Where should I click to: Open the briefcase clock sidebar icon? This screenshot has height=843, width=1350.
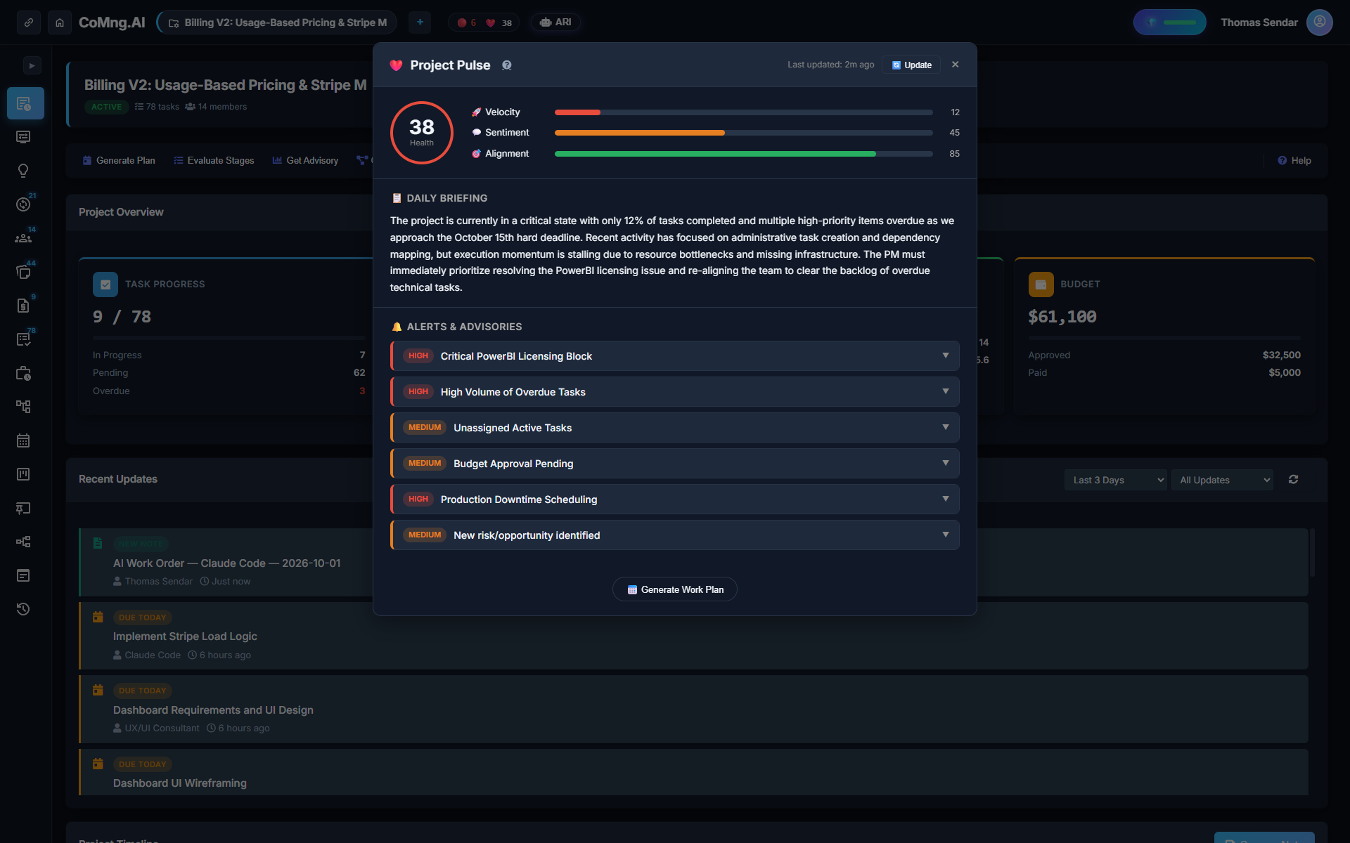click(x=23, y=373)
